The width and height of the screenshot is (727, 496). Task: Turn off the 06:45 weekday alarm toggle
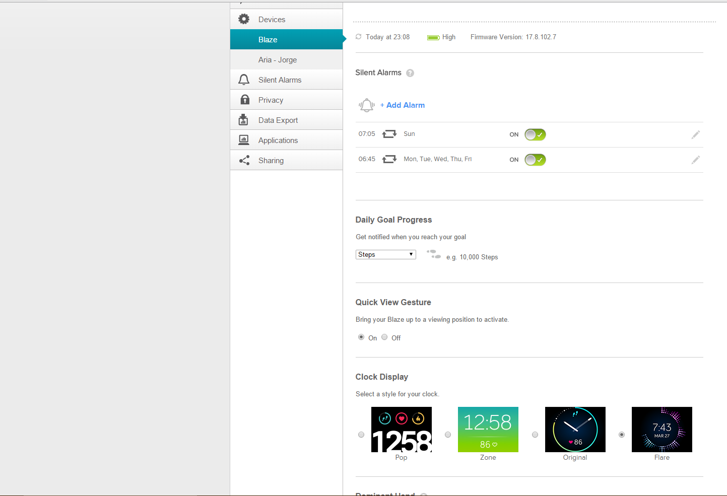[535, 160]
